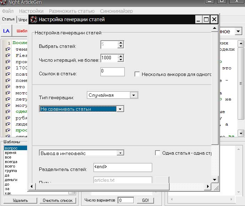Open the 'Размножить статью' menu
The width and height of the screenshot is (245, 206).
point(72,11)
